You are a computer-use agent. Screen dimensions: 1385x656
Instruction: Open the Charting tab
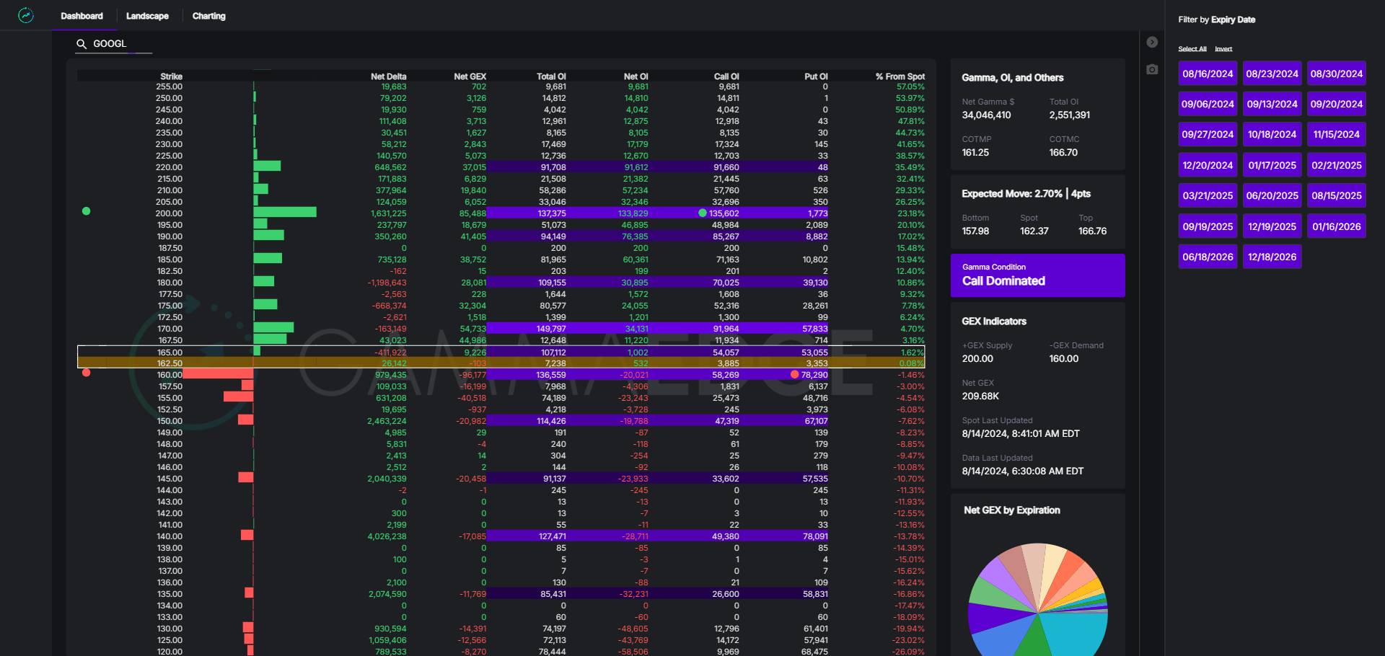point(208,16)
